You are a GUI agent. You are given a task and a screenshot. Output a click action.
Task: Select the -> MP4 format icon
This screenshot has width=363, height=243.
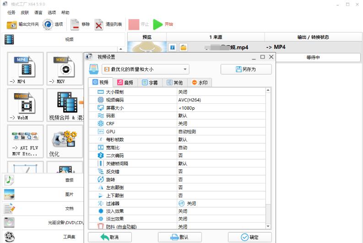(25, 69)
